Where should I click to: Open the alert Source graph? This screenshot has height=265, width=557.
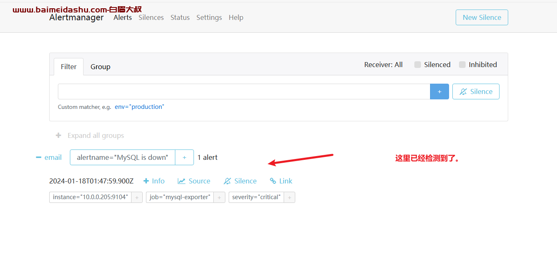194,181
